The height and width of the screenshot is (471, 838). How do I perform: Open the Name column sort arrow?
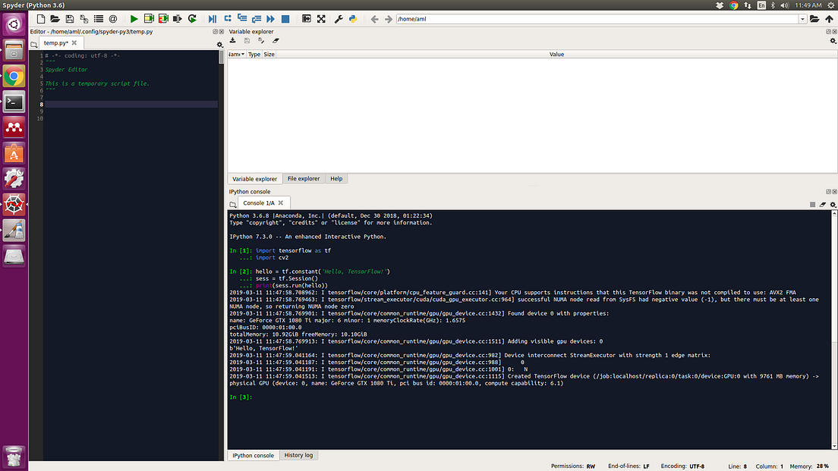tap(243, 54)
